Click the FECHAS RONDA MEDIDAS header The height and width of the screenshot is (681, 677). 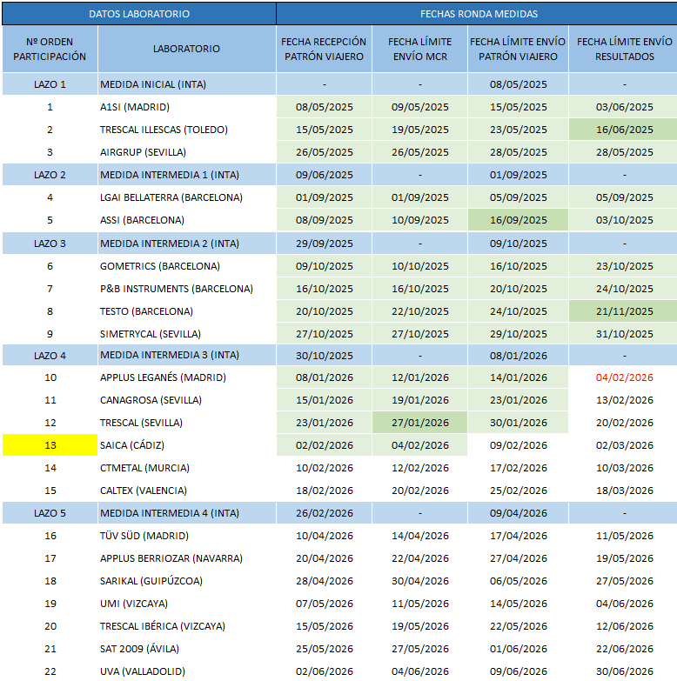pyautogui.click(x=478, y=14)
